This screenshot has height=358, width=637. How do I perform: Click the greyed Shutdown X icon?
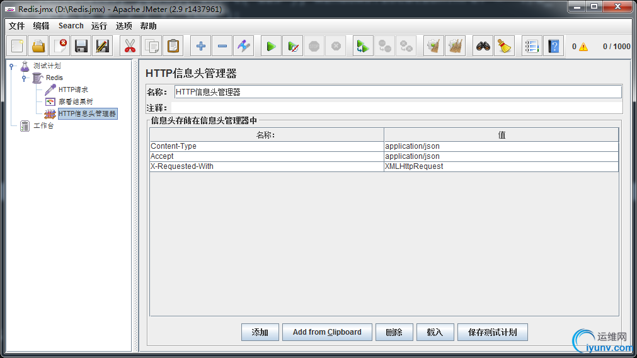pos(336,46)
